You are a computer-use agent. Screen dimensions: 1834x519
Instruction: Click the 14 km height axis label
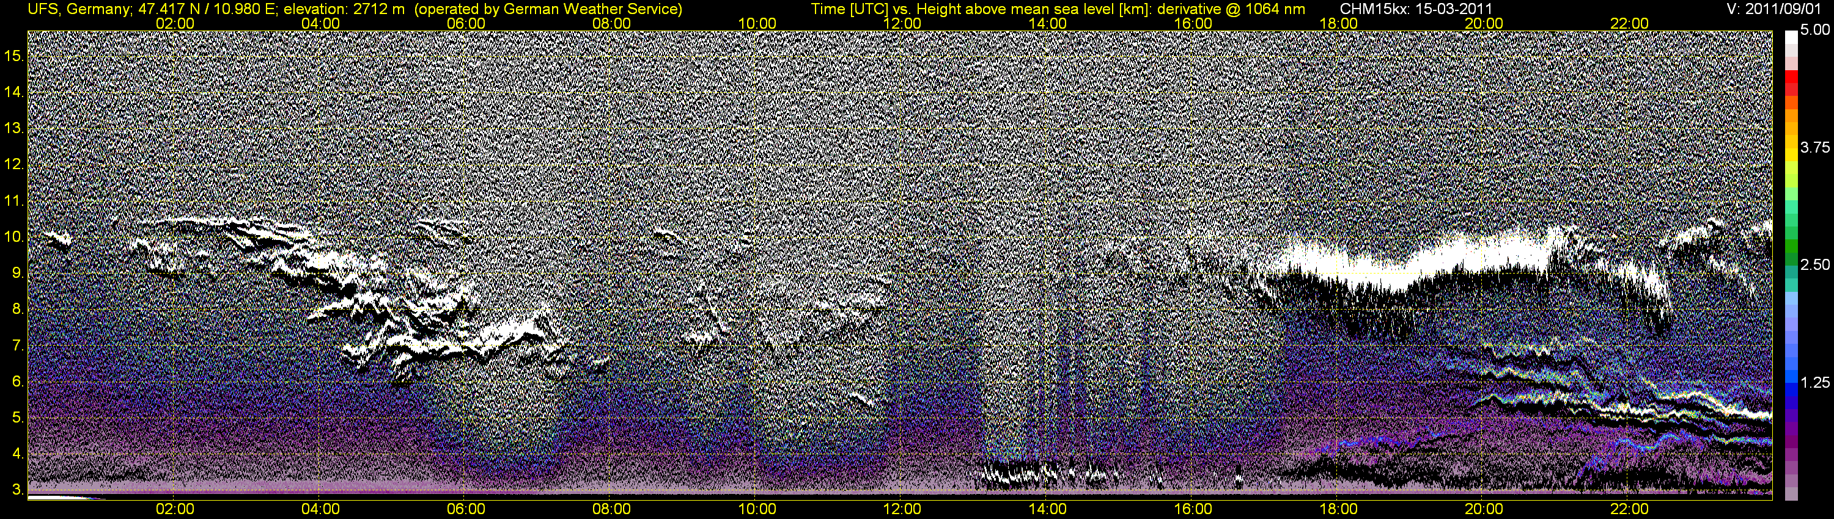coord(13,92)
